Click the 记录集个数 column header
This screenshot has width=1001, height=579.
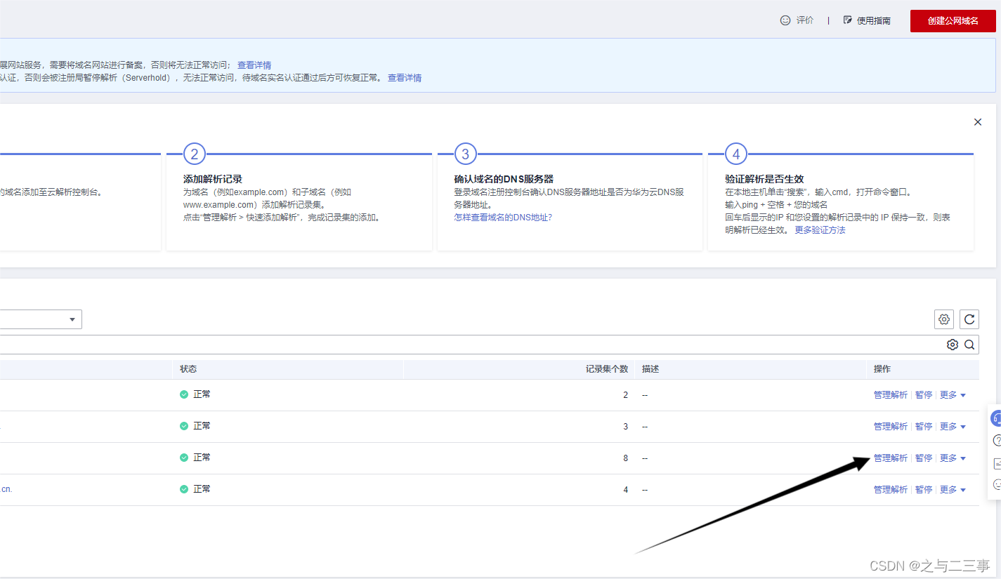pos(607,369)
